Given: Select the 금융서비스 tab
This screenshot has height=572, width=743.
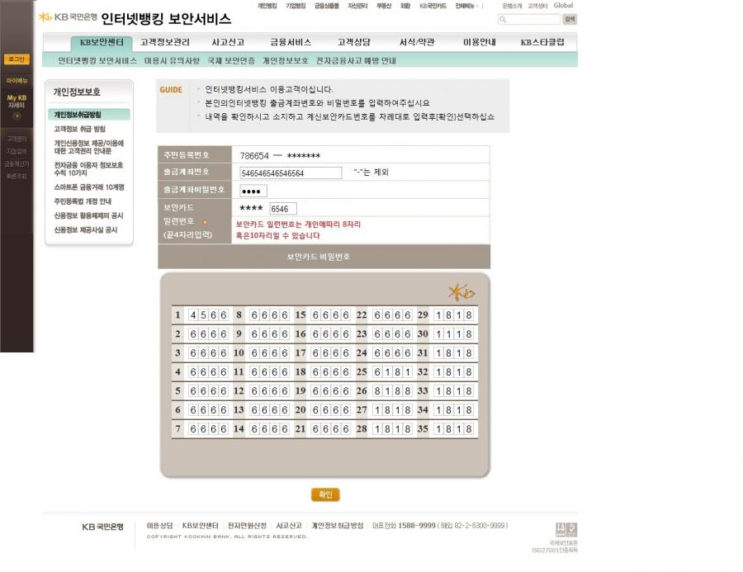Looking at the screenshot, I should coord(291,42).
